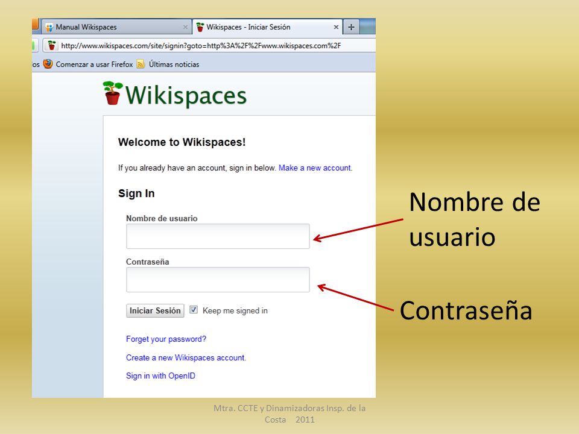Choose Sign in with OpenID link
This screenshot has width=579, height=434.
click(160, 376)
